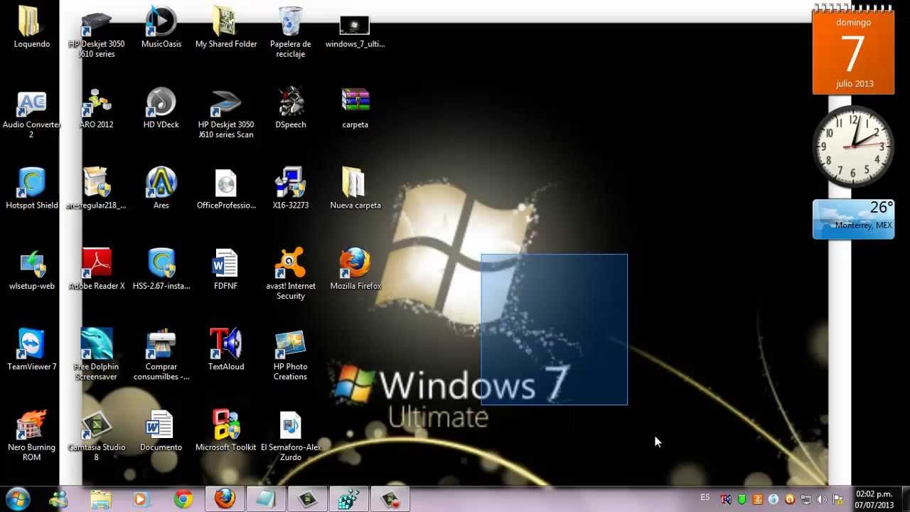Image resolution: width=910 pixels, height=512 pixels.
Task: Select the Nueva carpeta folder
Action: 355,188
